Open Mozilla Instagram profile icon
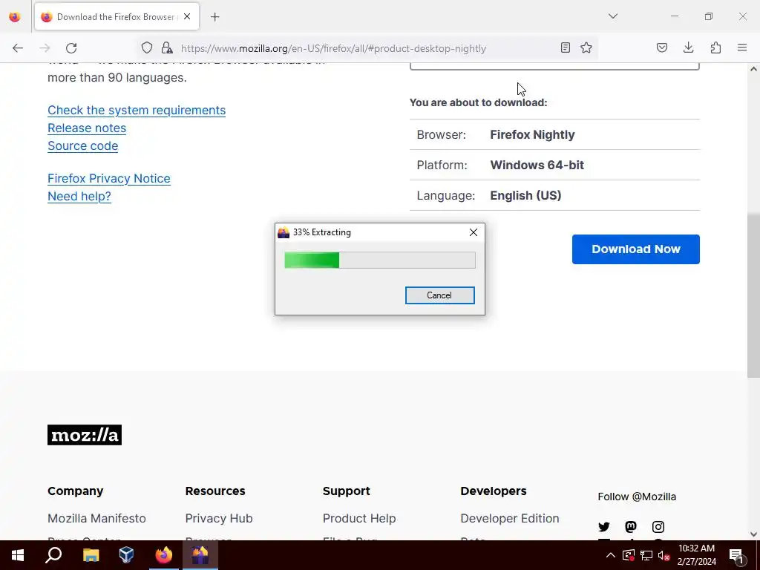Screen dimensions: 760x570 658,527
